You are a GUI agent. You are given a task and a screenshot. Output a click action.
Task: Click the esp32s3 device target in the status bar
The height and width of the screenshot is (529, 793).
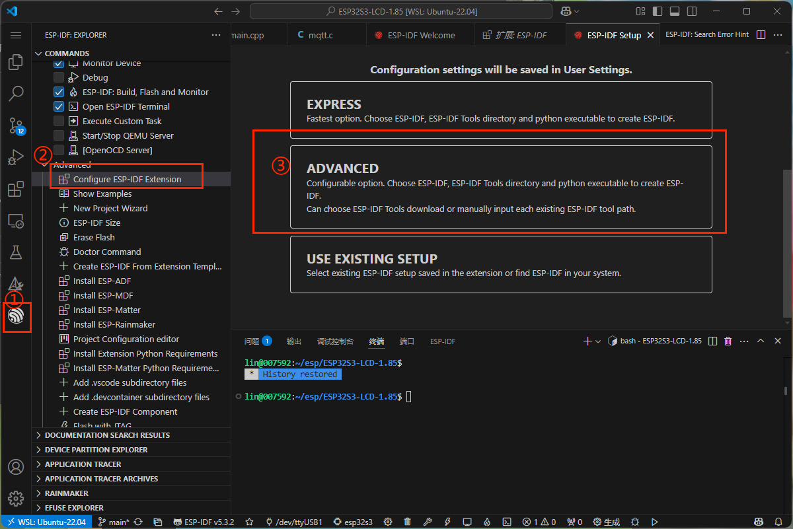pos(353,521)
